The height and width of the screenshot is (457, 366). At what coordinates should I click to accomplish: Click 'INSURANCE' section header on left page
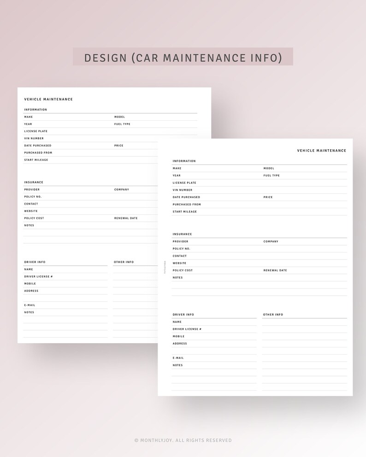(x=34, y=182)
